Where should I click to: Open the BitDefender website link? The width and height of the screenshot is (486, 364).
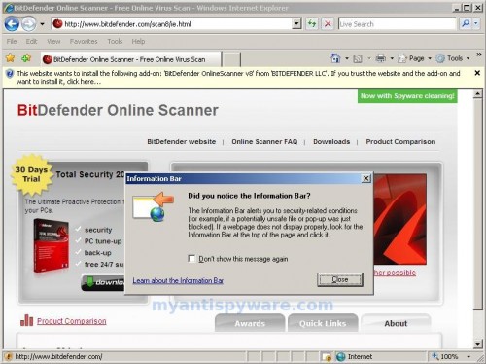click(182, 142)
